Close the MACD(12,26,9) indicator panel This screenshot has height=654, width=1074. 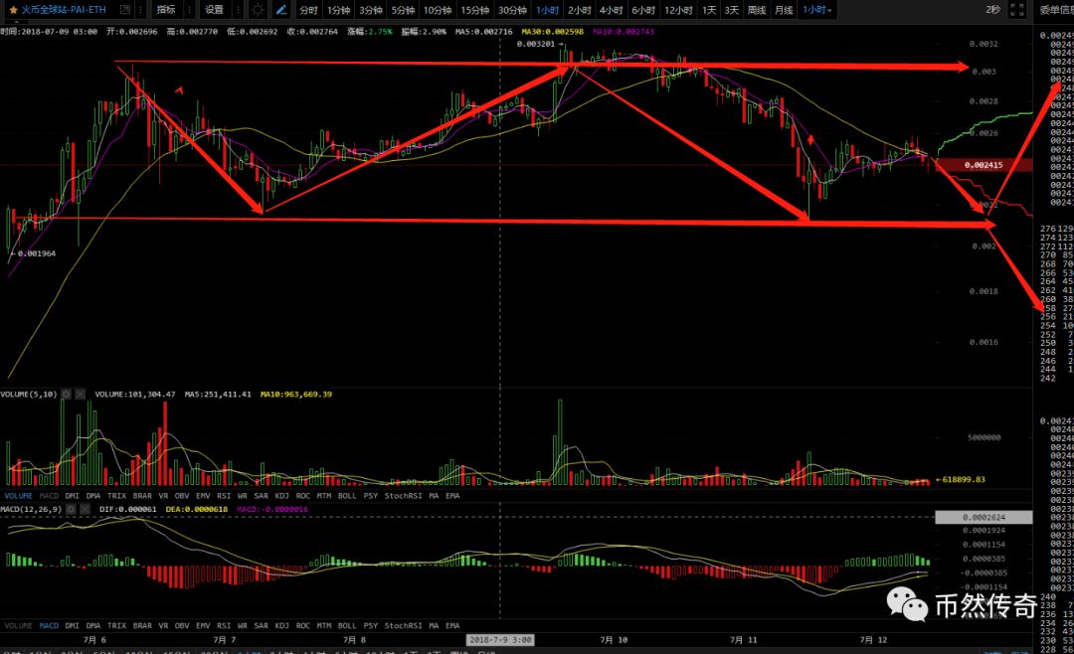(85, 510)
